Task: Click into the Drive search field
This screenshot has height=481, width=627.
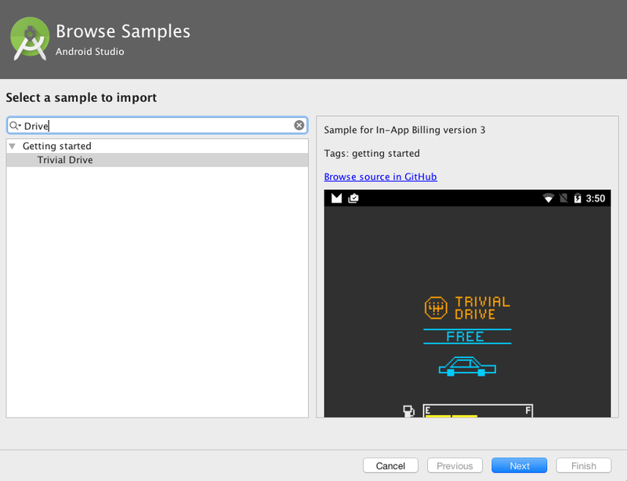Action: (157, 126)
